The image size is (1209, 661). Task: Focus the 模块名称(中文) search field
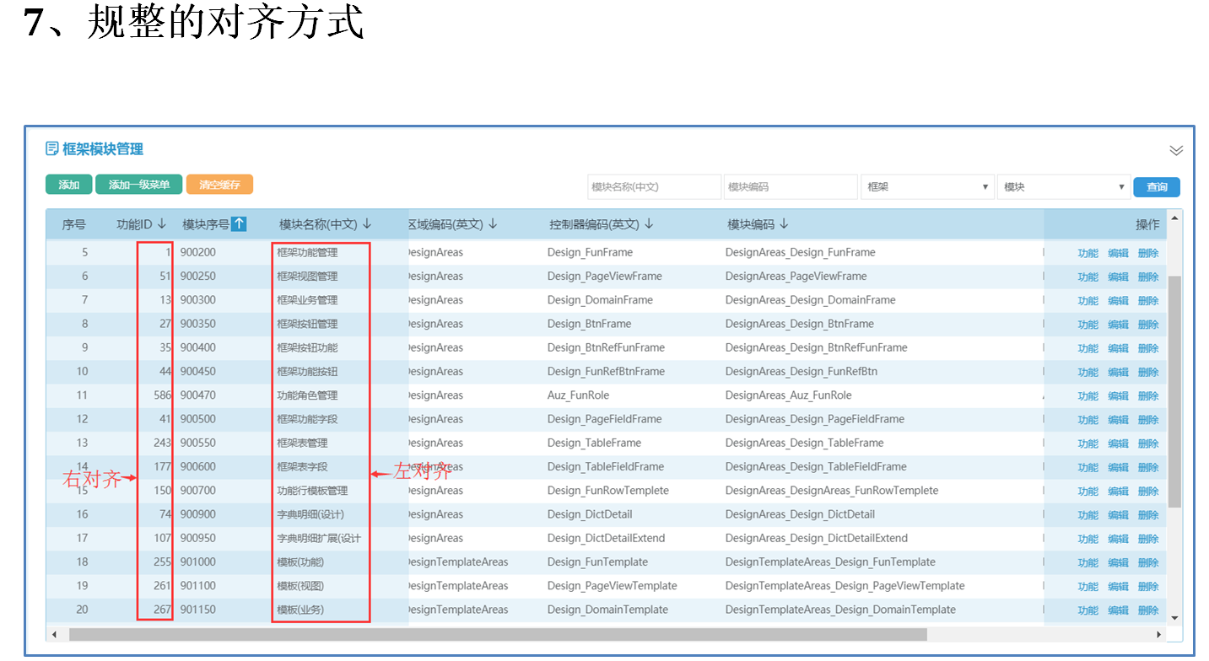click(x=655, y=186)
